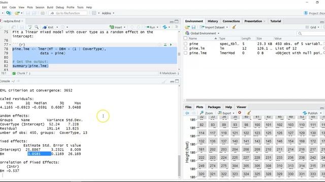Open the Edit menu
Screen dimensions: 325x182
5,7
